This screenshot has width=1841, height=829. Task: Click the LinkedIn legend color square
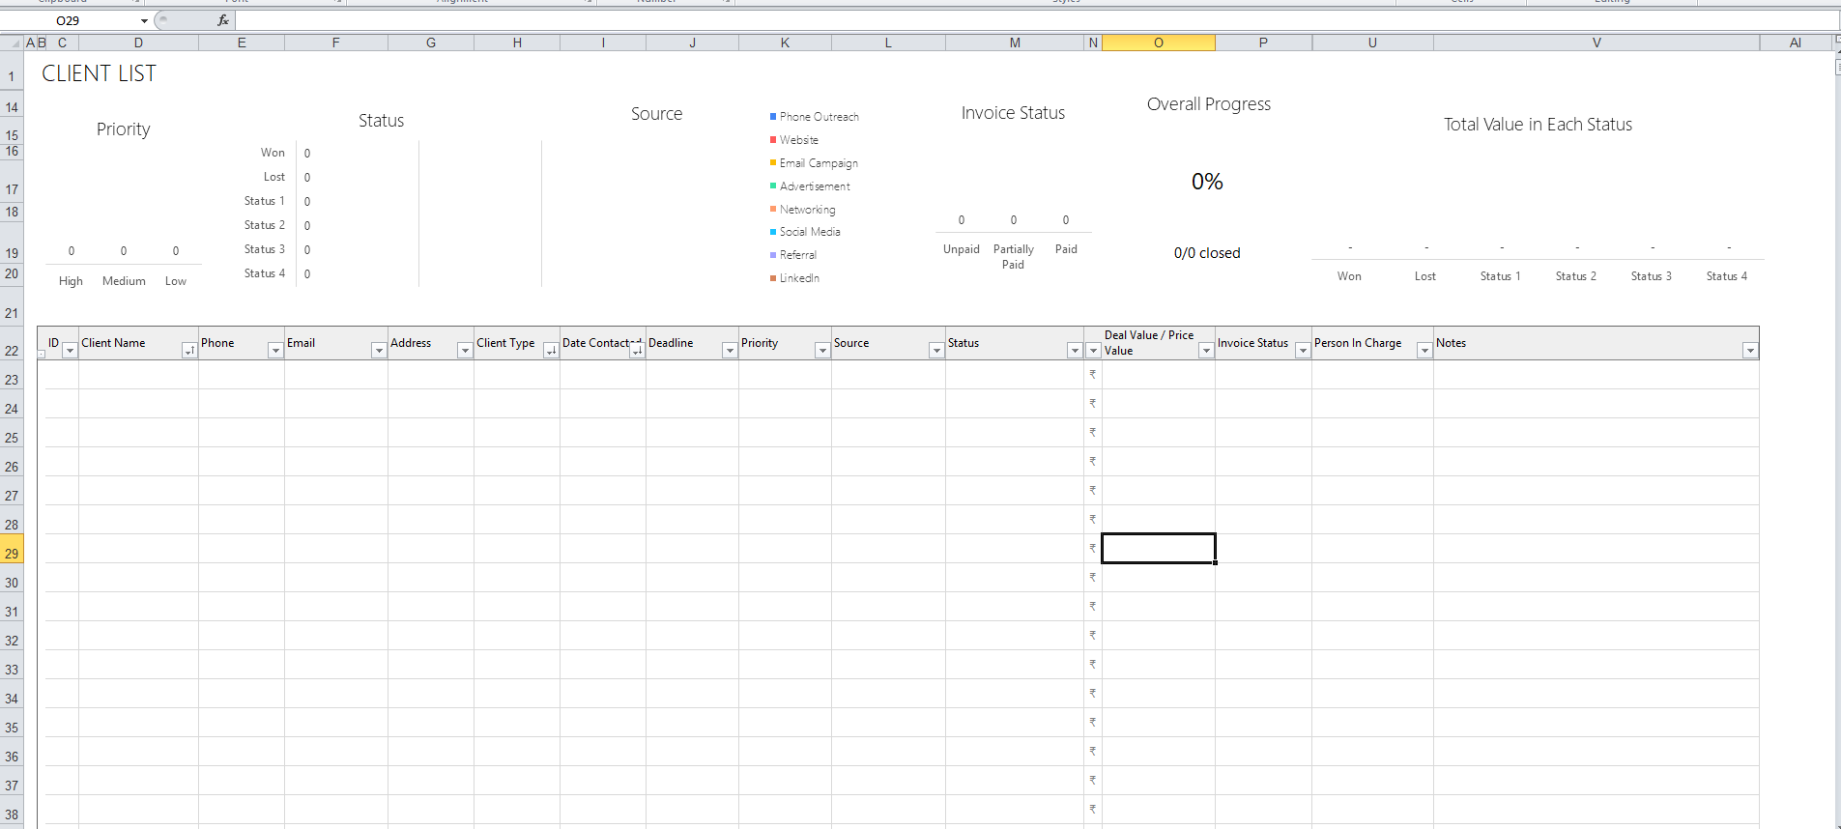pyautogui.click(x=773, y=278)
